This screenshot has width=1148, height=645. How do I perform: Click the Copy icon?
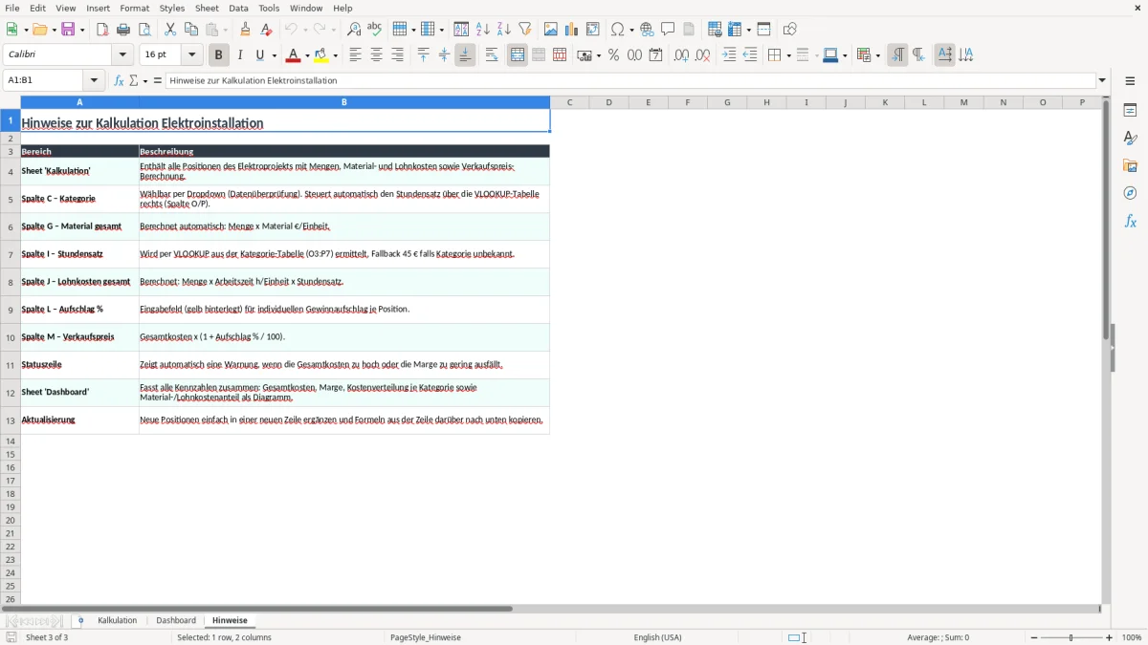pos(191,30)
